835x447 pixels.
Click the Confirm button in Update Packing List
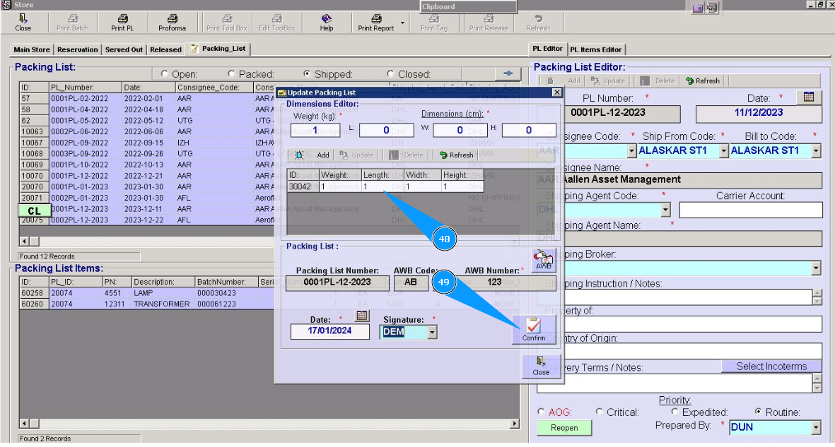click(534, 329)
